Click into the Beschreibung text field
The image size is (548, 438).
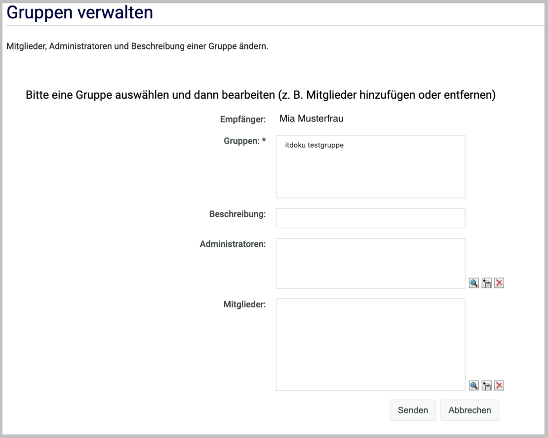(370, 218)
